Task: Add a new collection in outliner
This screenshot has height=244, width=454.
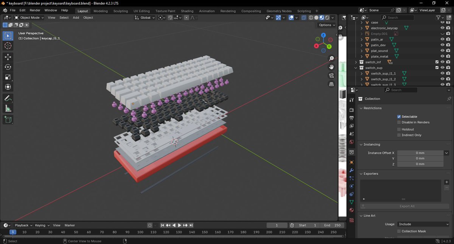Action: pyautogui.click(x=449, y=17)
